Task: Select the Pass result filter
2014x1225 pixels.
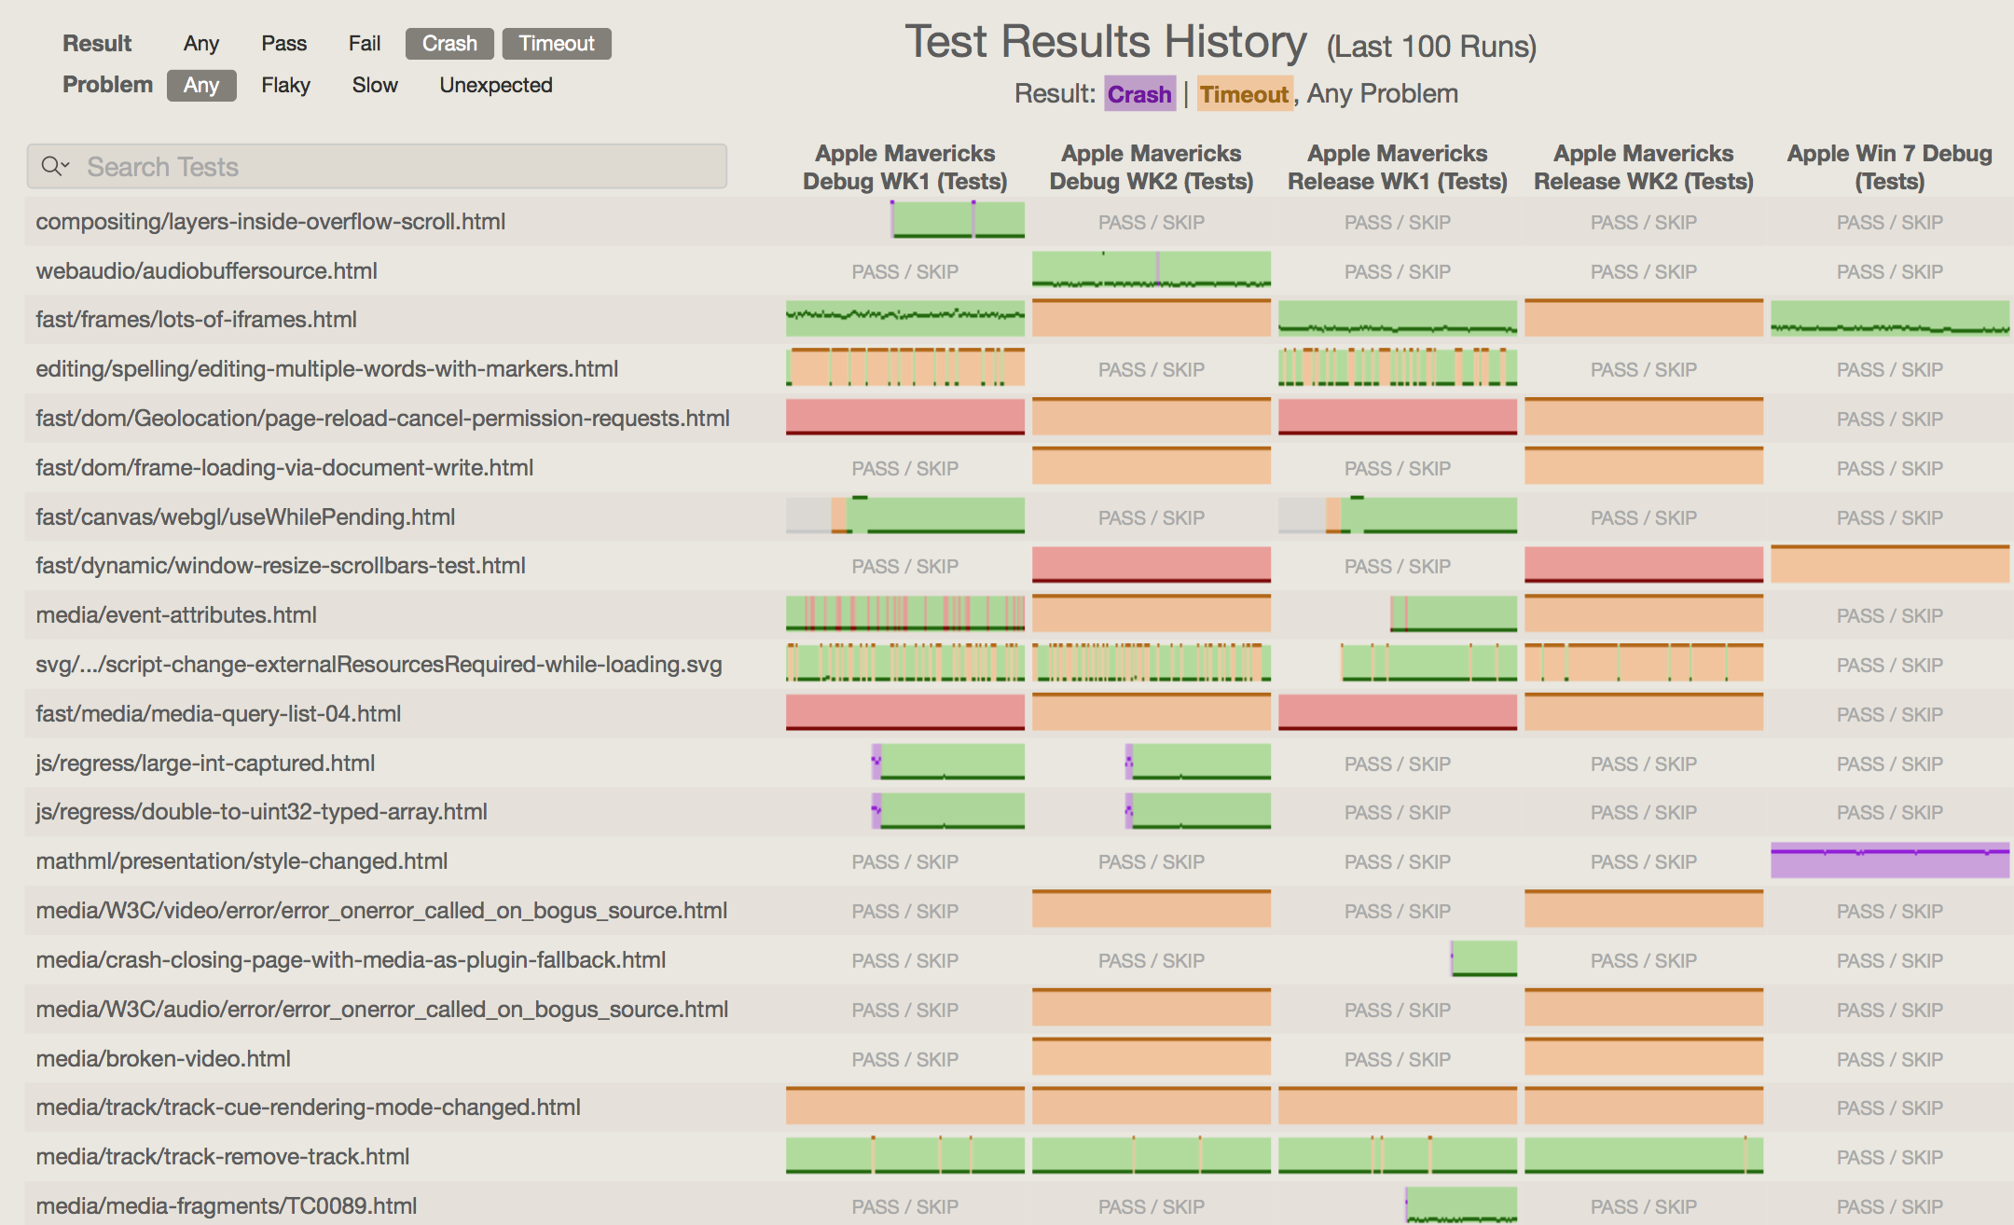Action: click(x=283, y=44)
